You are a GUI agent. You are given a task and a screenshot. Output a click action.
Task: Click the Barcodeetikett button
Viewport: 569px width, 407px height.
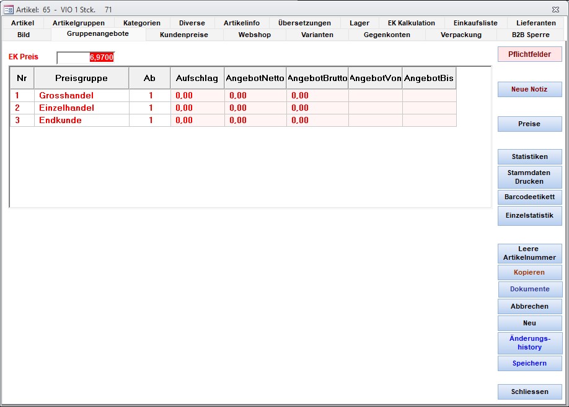click(529, 197)
